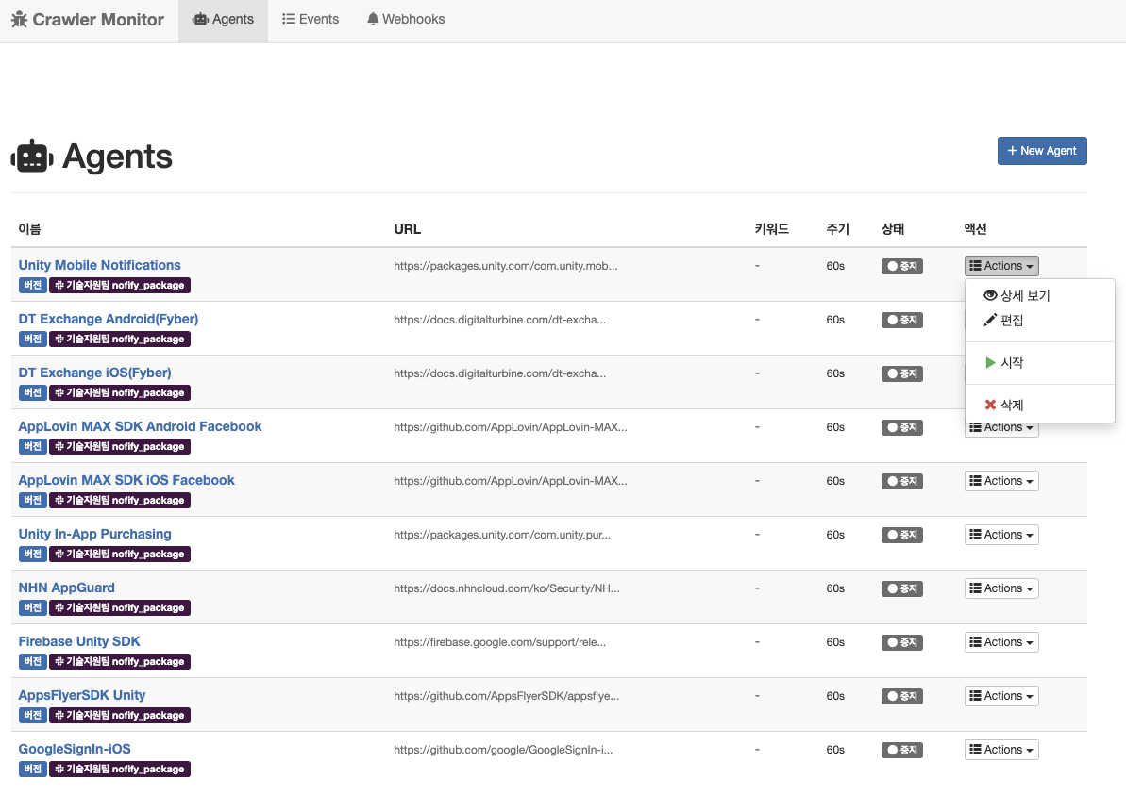Open the GoogleSignIn-iOS agent link
The width and height of the screenshot is (1126, 812).
tap(75, 750)
